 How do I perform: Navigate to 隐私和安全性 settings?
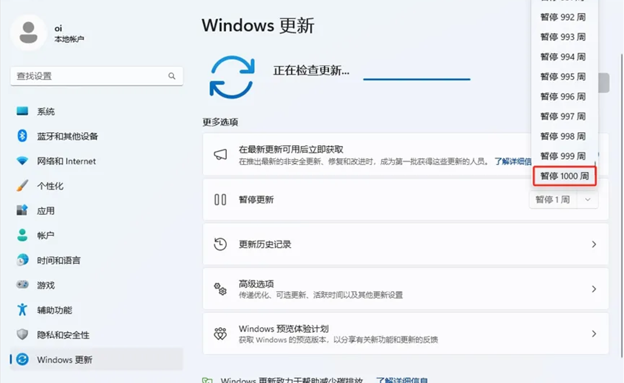97,335
